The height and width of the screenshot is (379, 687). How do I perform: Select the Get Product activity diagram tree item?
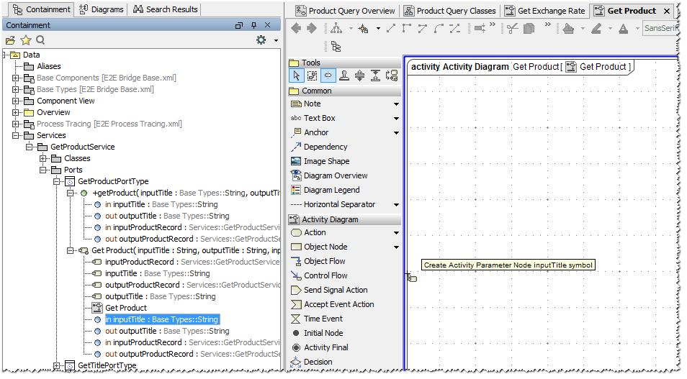click(125, 308)
